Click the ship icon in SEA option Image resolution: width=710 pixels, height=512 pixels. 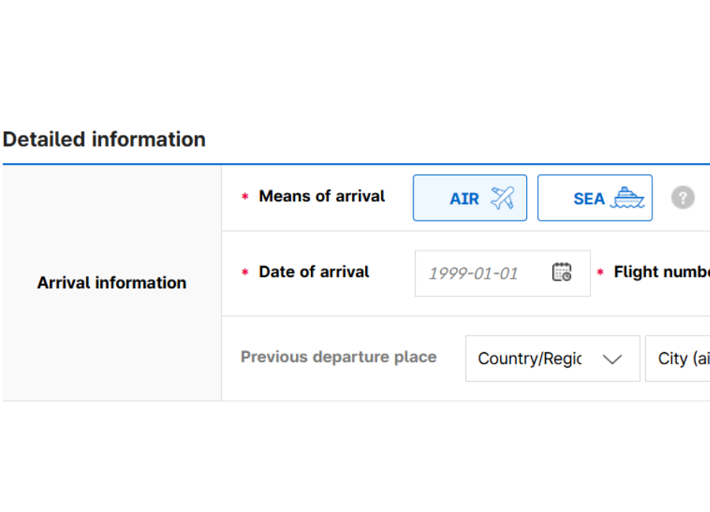(x=629, y=198)
